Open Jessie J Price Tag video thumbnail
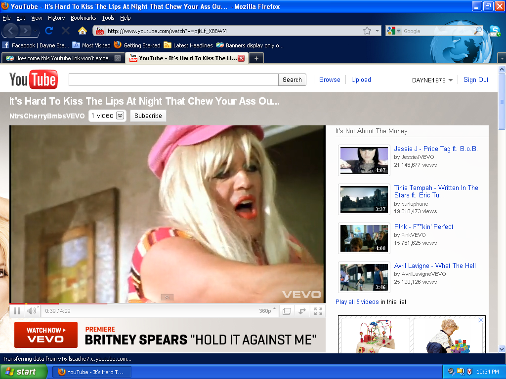 coord(364,160)
